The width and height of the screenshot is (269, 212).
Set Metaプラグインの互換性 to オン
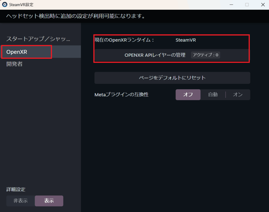238,95
